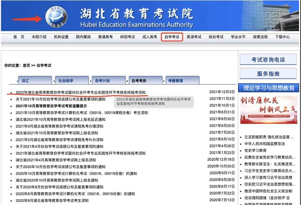Open 2021年5月湖北省高等教育自学考试课程免考补办须知
Screen dimensions: 301x205
[60, 140]
